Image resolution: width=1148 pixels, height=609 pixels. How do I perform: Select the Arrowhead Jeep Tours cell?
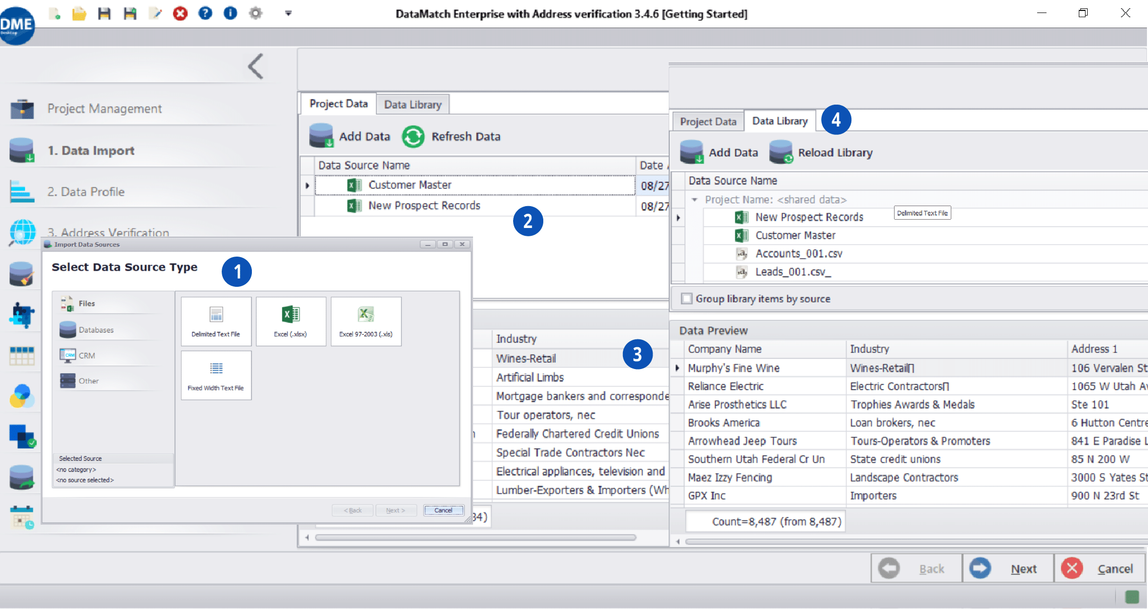pyautogui.click(x=765, y=441)
